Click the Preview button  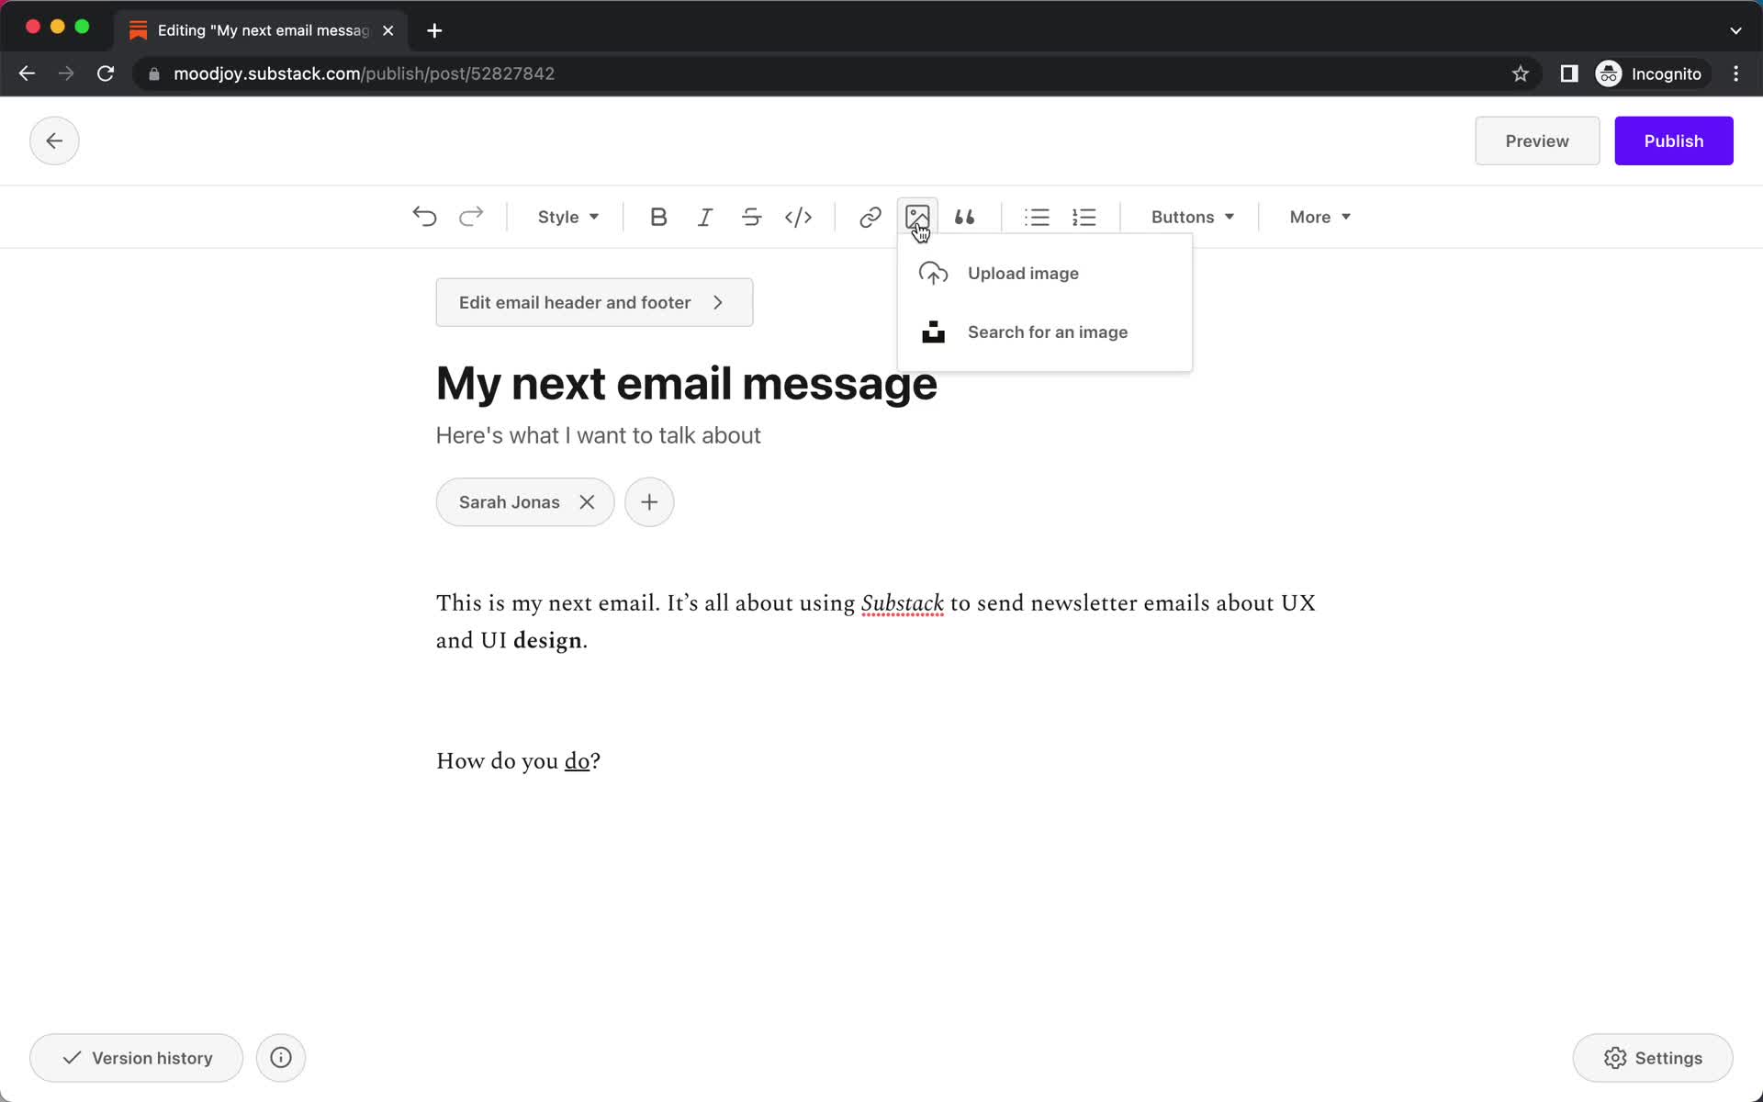tap(1537, 141)
